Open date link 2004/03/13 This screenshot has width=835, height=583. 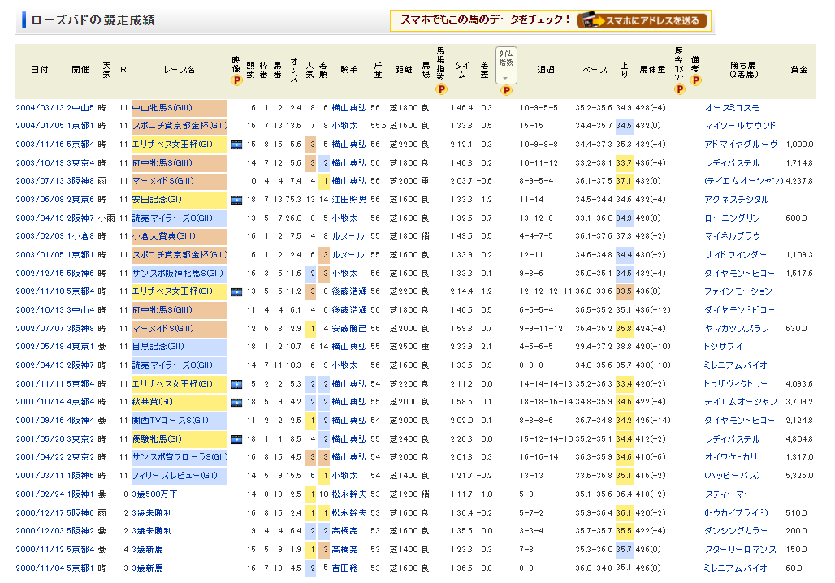pos(40,107)
